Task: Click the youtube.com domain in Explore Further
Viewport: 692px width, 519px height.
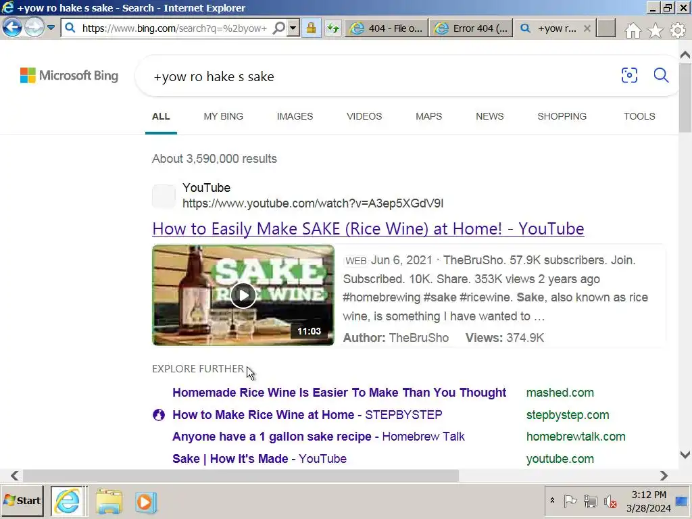Action: point(560,459)
